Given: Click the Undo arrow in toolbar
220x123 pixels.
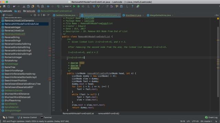Looking at the screenshot, I should point(14,6).
